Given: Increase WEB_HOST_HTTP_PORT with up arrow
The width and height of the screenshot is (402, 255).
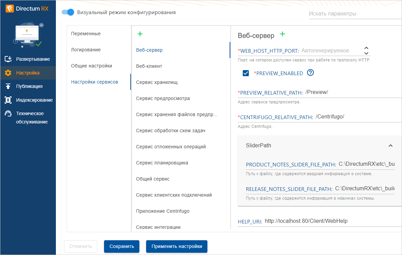Looking at the screenshot, I should tap(367, 48).
